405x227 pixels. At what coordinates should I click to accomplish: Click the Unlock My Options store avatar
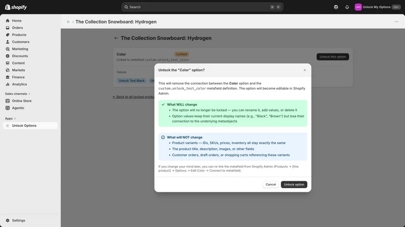[x=358, y=7]
